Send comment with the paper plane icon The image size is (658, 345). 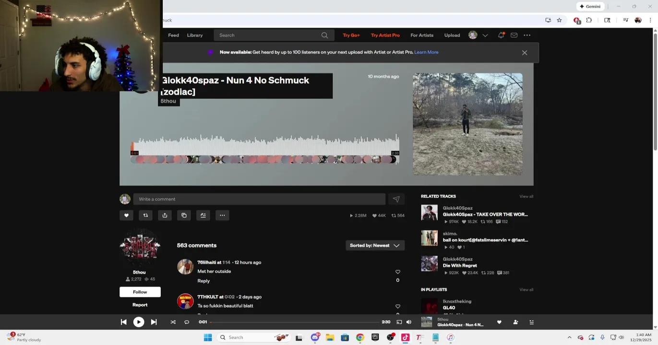(x=396, y=199)
